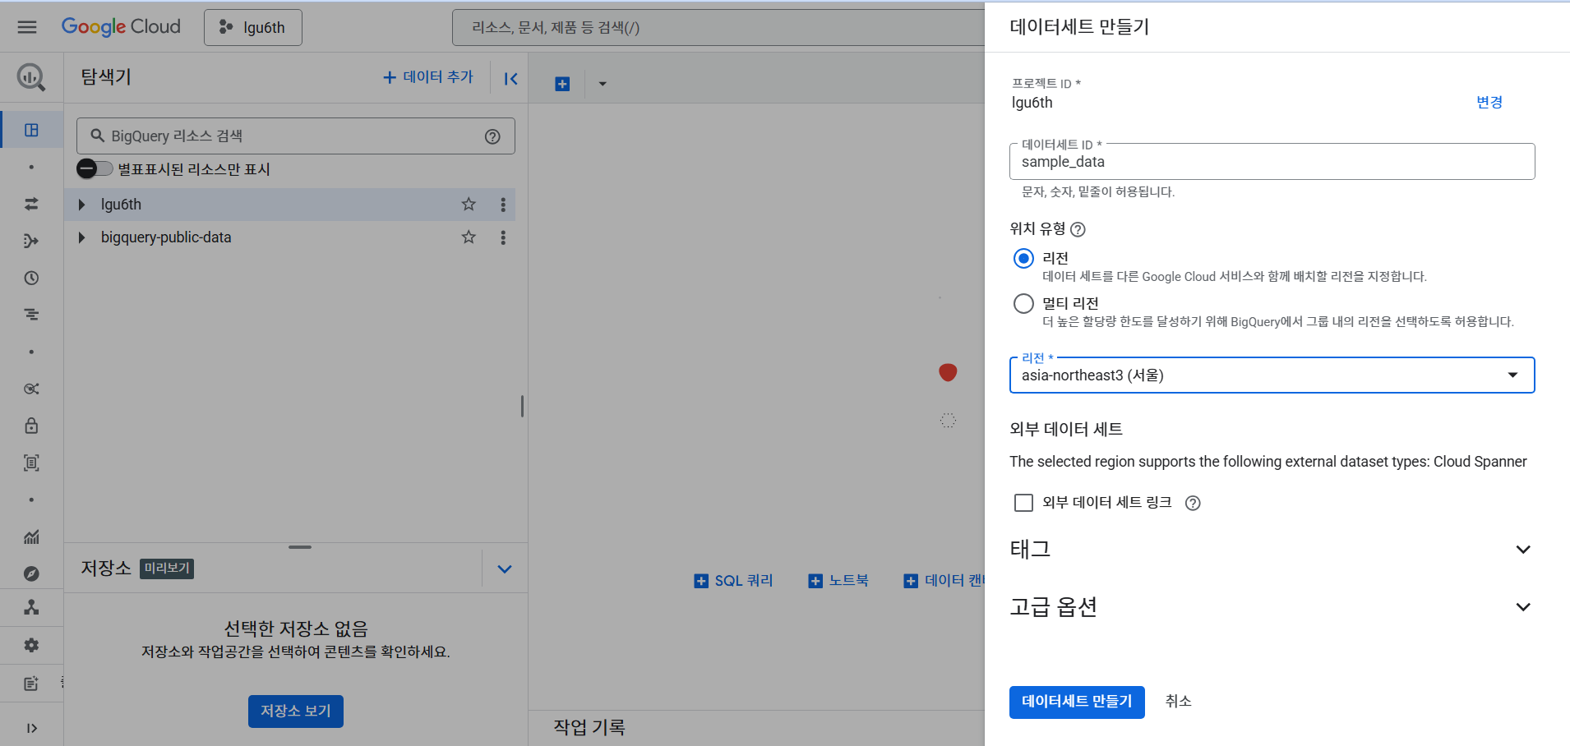Screen dimensions: 1570x746
Task: Open the main navigation hamburger menu
Action: tap(27, 27)
